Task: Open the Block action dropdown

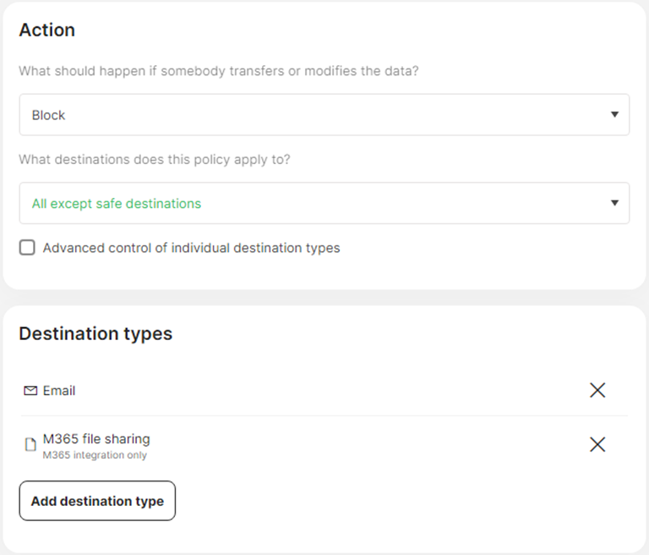Action: (324, 115)
